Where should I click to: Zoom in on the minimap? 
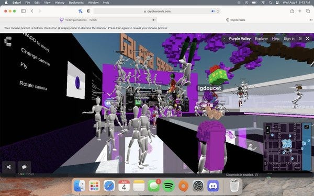click(x=267, y=128)
